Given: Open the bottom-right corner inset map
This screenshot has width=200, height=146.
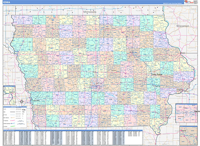Looking at the screenshot, I should click(x=189, y=135).
